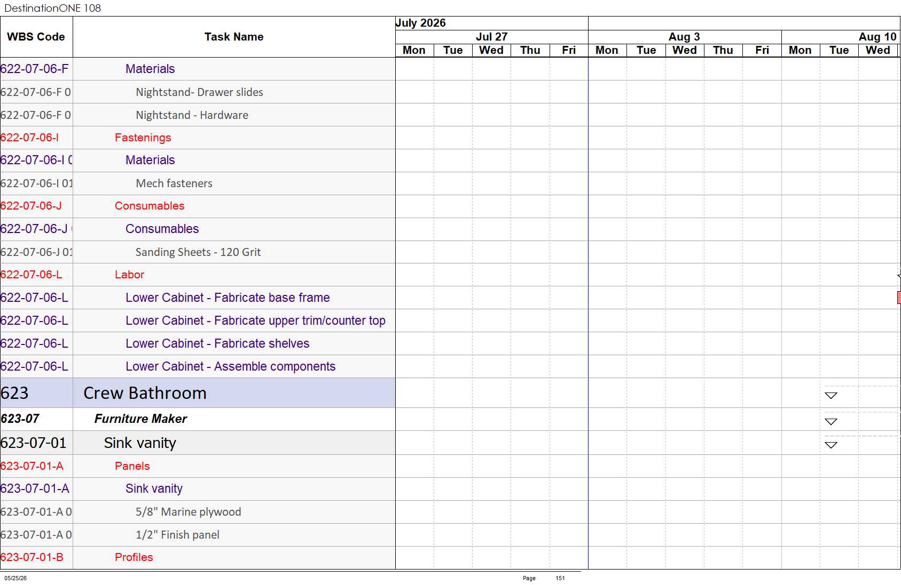The height and width of the screenshot is (585, 901).
Task: Select the purple Consumables sub-row
Action: point(198,229)
